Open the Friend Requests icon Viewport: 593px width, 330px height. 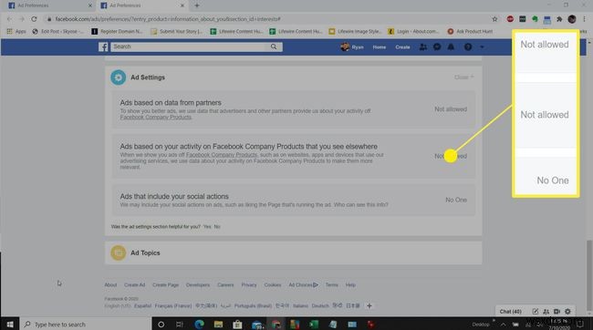[423, 46]
